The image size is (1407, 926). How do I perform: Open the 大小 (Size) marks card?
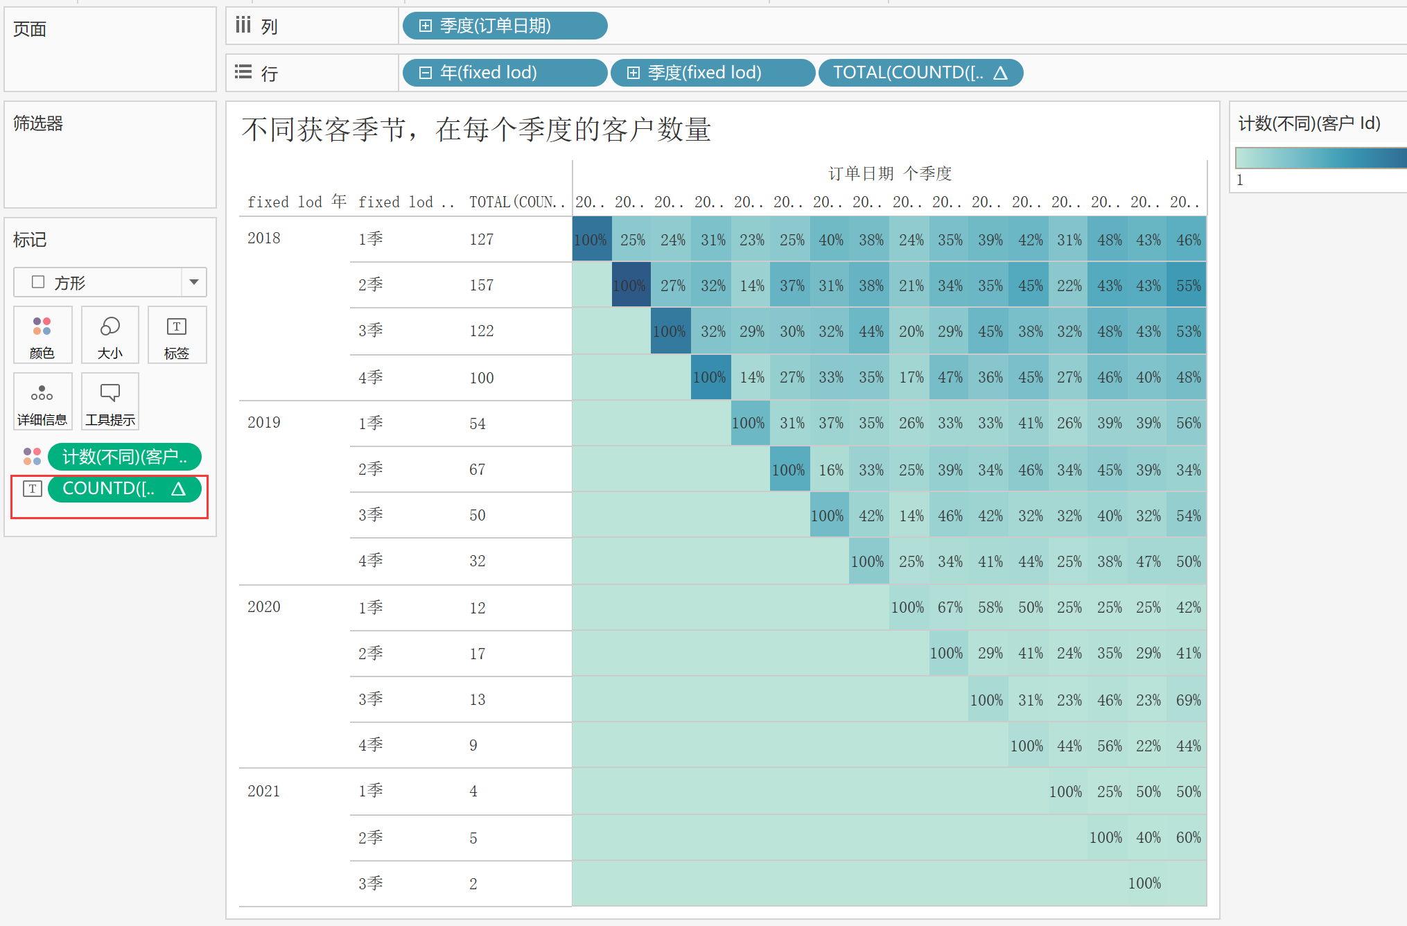coord(110,335)
